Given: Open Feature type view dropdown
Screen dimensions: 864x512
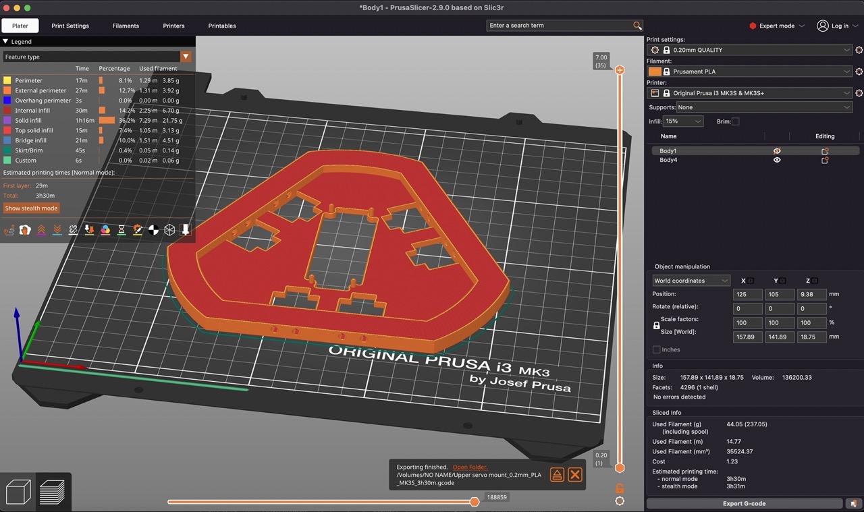Looking at the screenshot, I should coord(97,57).
